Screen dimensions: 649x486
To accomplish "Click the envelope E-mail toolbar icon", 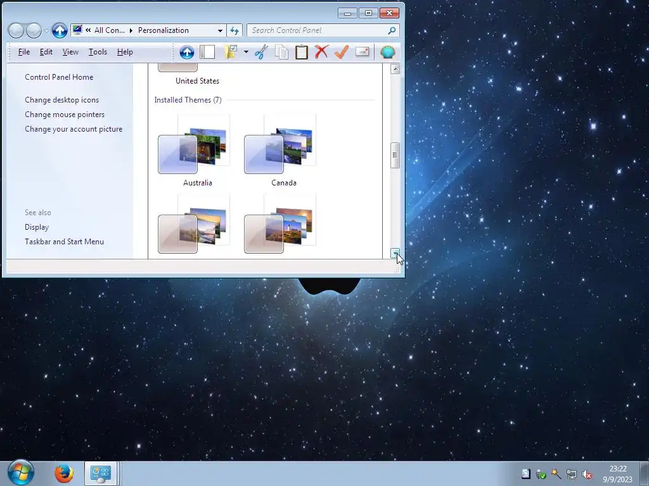I will tap(362, 52).
